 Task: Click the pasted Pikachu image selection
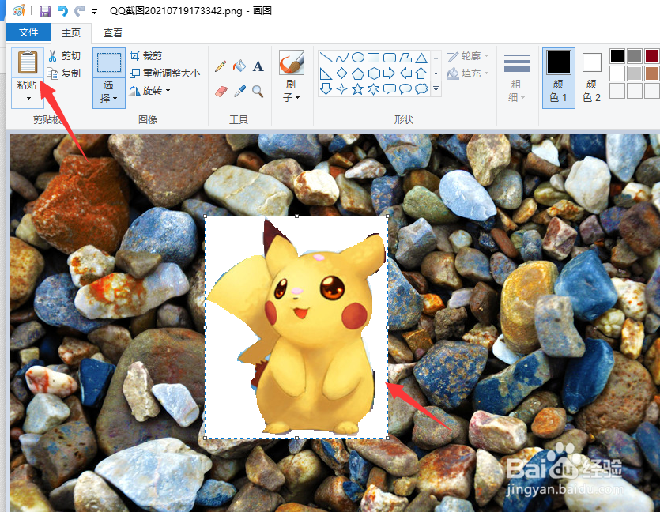pyautogui.click(x=296, y=327)
